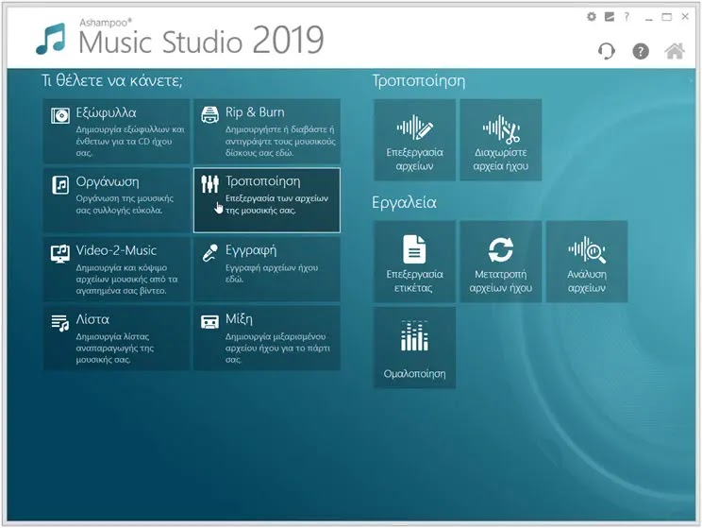Image resolution: width=702 pixels, height=528 pixels.
Task: Open help with the round question mark icon
Action: 641,51
